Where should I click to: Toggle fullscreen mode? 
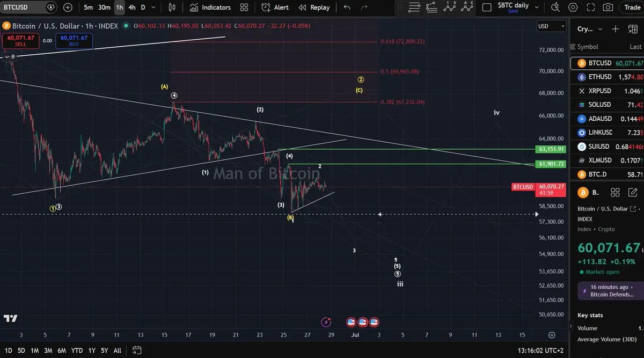[590, 8]
